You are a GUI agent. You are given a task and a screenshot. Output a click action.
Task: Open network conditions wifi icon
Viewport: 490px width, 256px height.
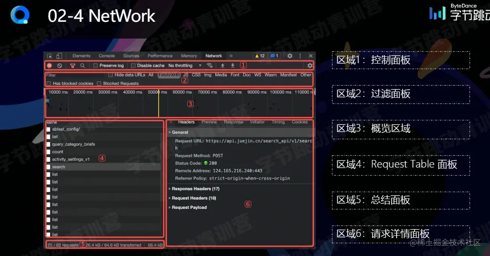coord(210,66)
